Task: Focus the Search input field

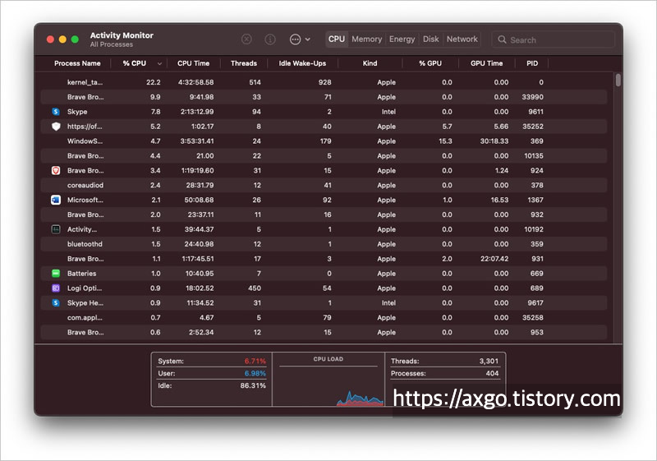Action: click(553, 39)
